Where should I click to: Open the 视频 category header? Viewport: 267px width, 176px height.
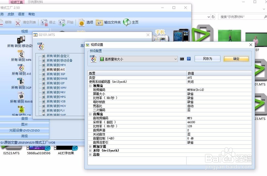click(x=25, y=31)
